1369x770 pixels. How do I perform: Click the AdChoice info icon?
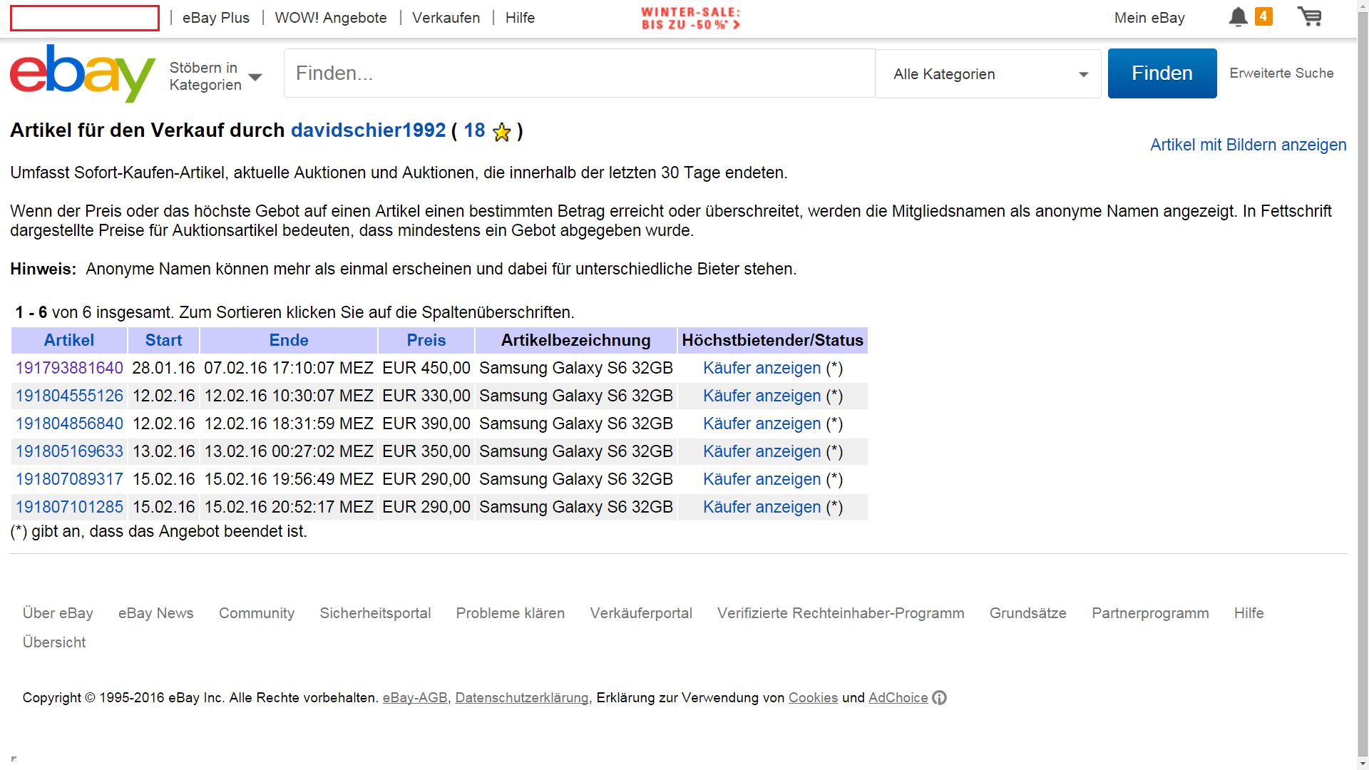tap(940, 698)
